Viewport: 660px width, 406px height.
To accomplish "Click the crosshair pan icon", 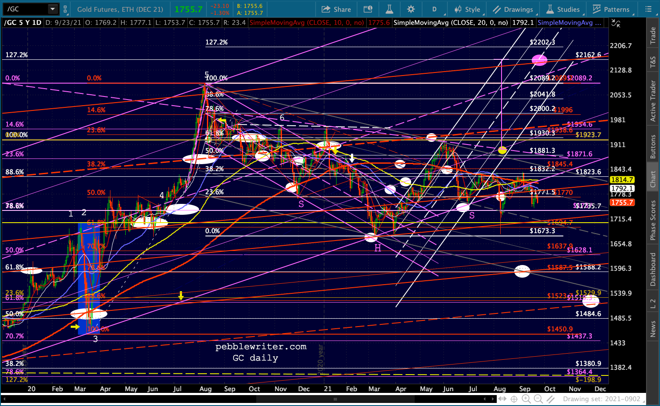I will [514, 399].
